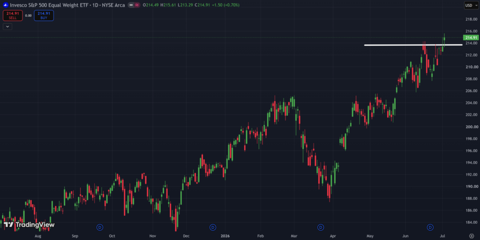Viewport: 480px width, 240px height.
Task: Click the +1.50 (+0.70%) change value
Action: coord(225,5)
